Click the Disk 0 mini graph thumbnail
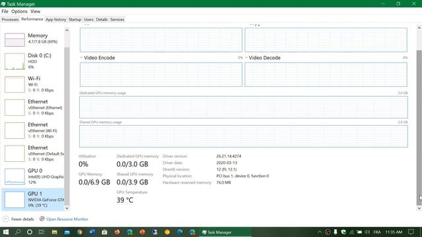The height and width of the screenshot is (237, 422). click(15, 61)
